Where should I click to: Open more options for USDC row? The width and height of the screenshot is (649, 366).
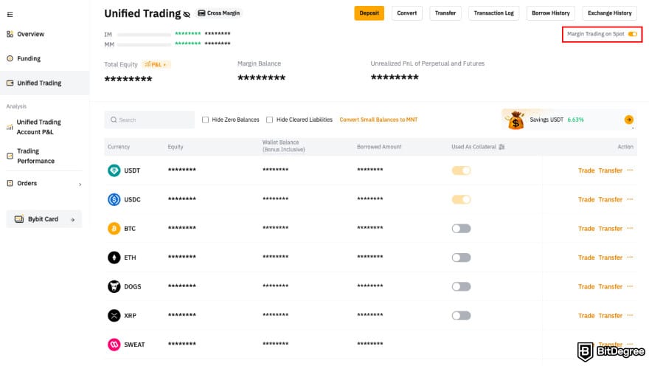click(630, 198)
